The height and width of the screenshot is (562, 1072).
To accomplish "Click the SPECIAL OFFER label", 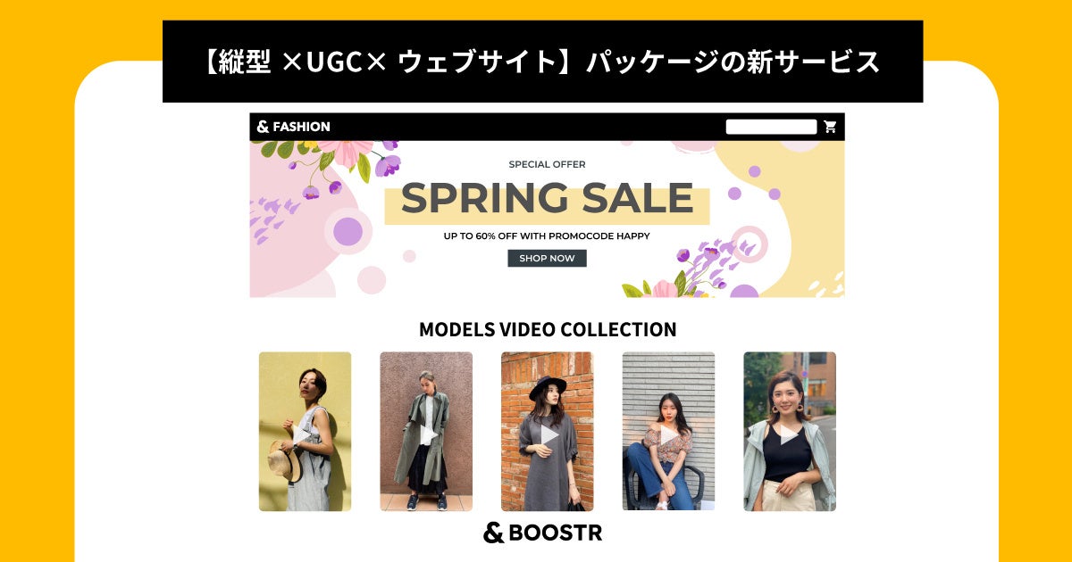I will pyautogui.click(x=547, y=164).
